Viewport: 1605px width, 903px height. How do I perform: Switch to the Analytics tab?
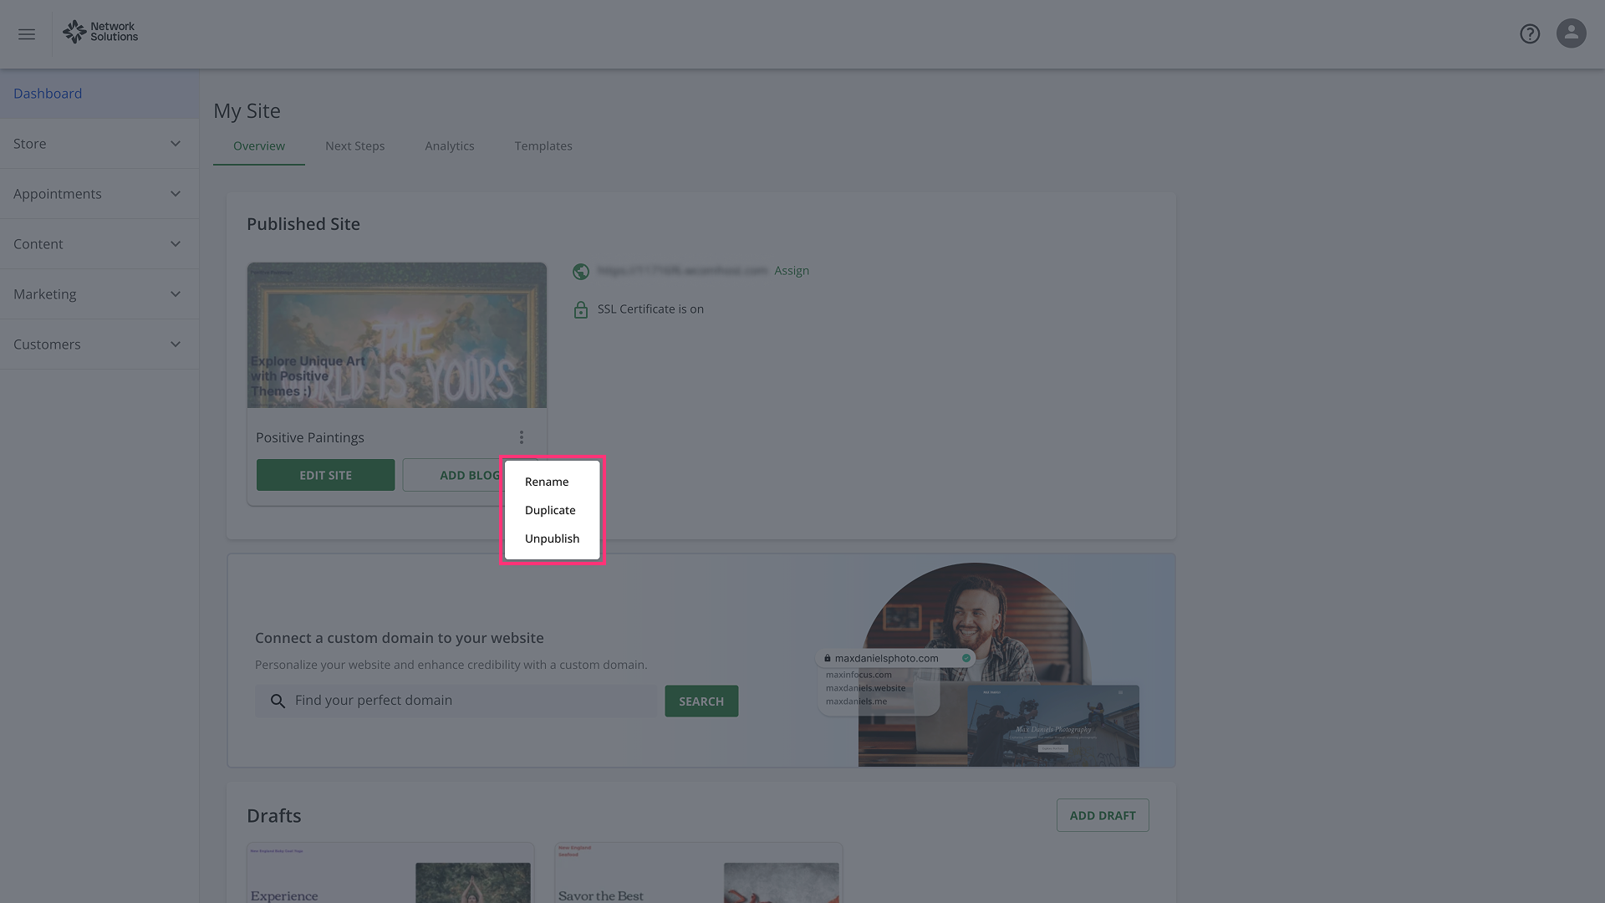click(449, 146)
